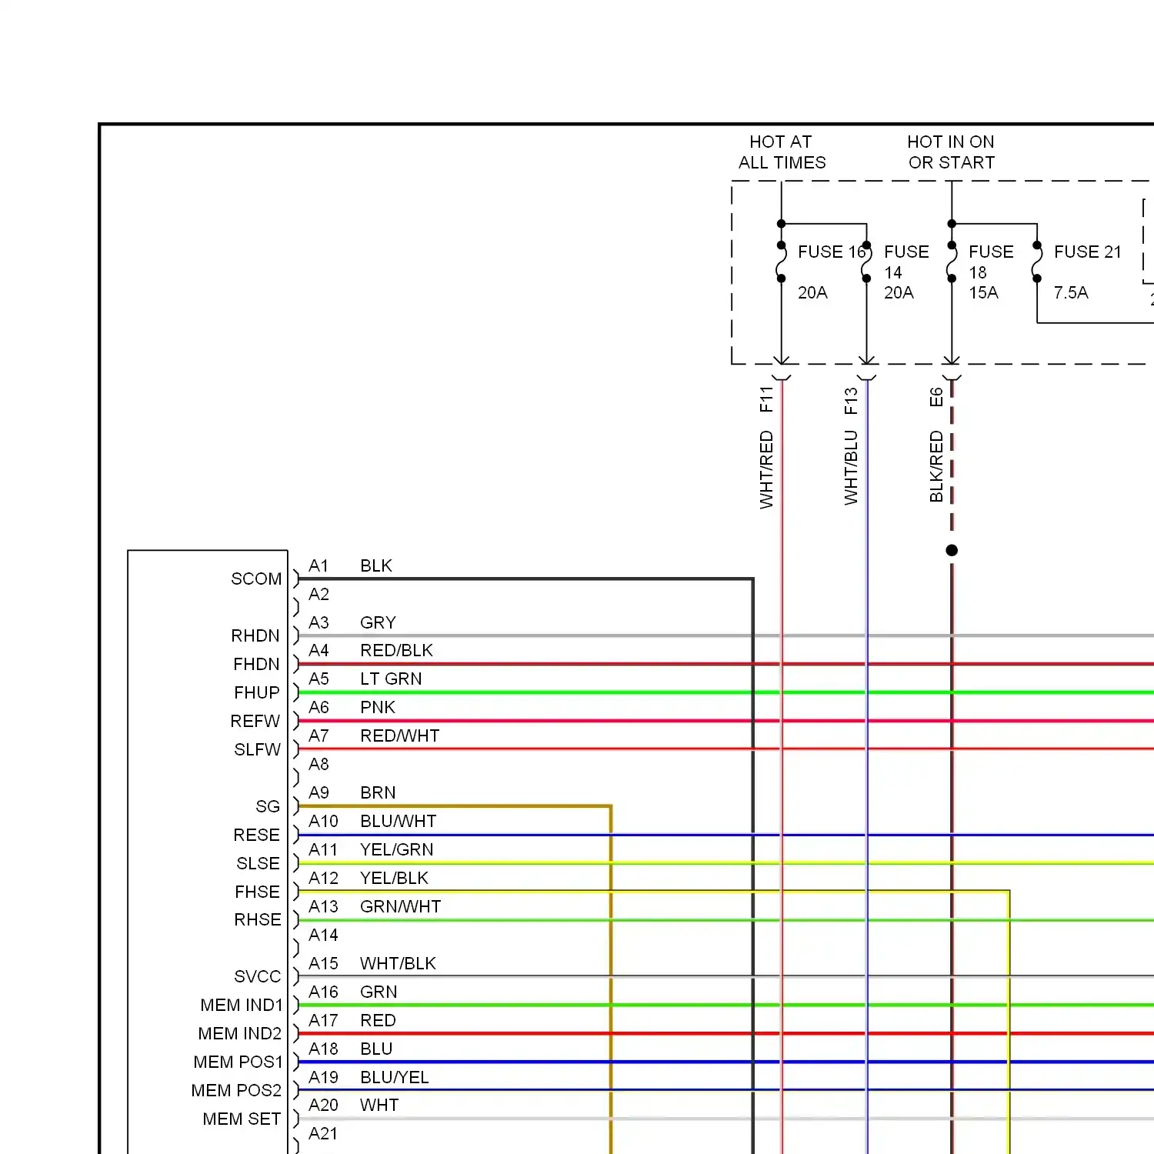The image size is (1154, 1154).
Task: Click the RHSE pin name
Action: point(257,919)
